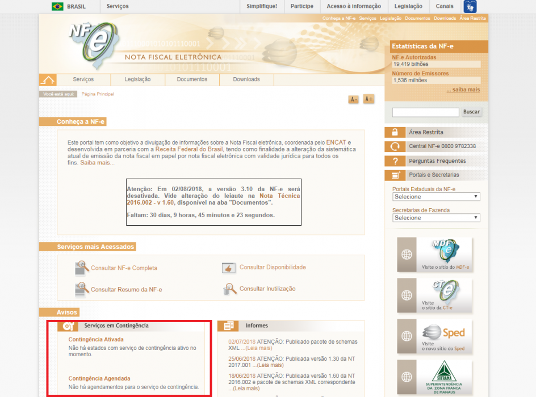Click Consultar NF-e Completa link
This screenshot has height=397, width=536.
[x=124, y=268]
